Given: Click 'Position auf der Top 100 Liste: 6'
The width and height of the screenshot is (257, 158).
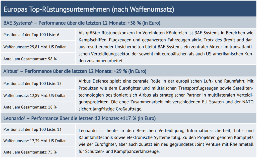Looking at the screenshot, I should coord(31,35).
